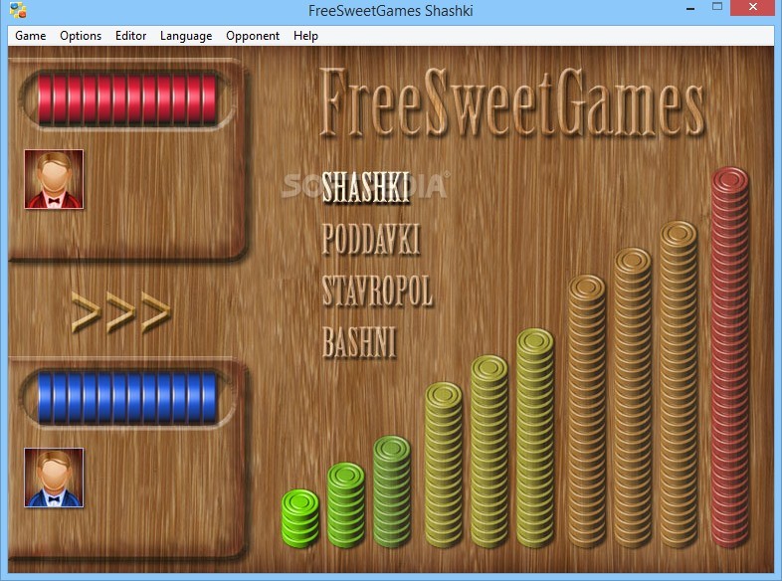The image size is (782, 581).
Task: Open the Language menu
Action: pyautogui.click(x=186, y=36)
